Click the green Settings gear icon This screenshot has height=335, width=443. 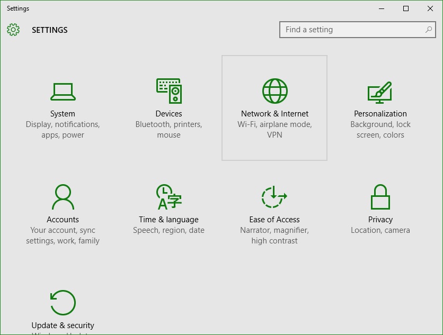pyautogui.click(x=13, y=30)
